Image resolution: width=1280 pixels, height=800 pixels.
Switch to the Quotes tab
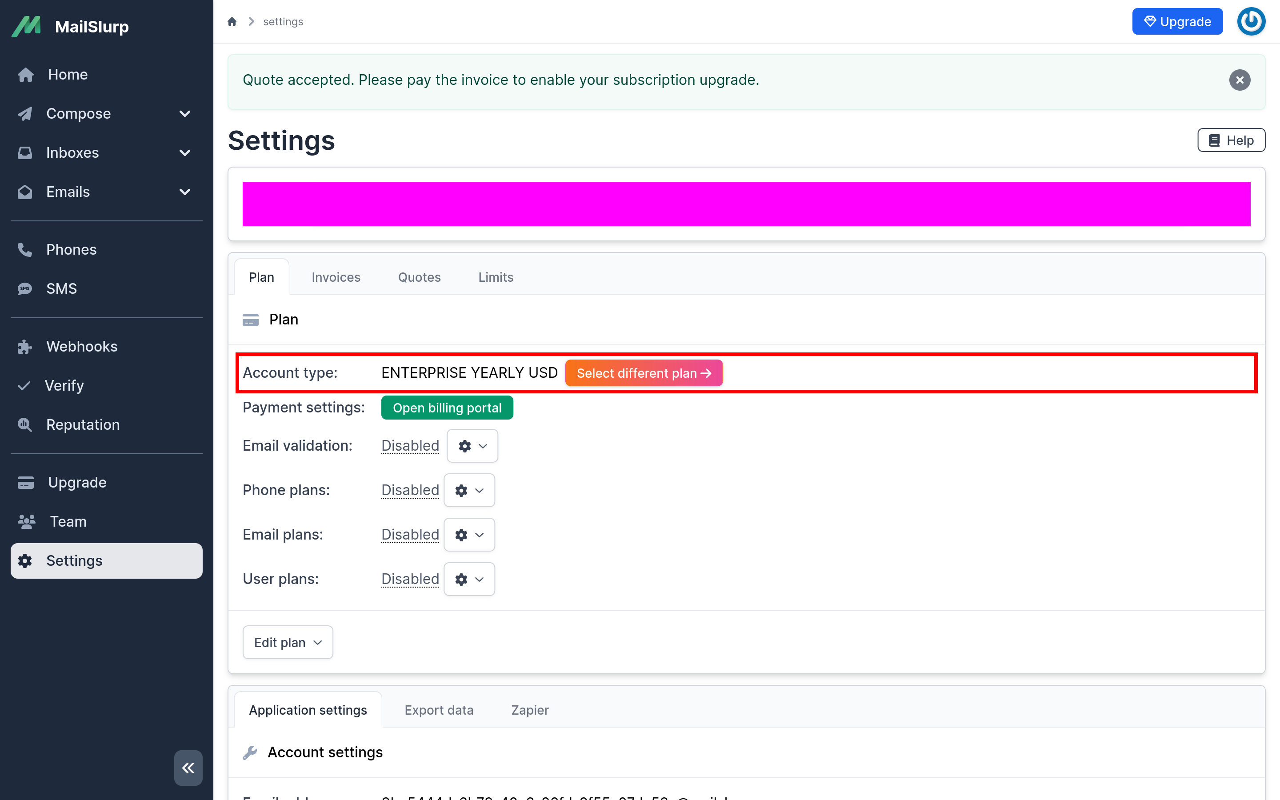coord(419,277)
